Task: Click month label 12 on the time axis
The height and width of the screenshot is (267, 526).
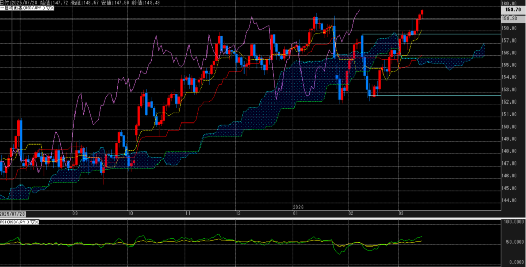Action: click(237, 212)
